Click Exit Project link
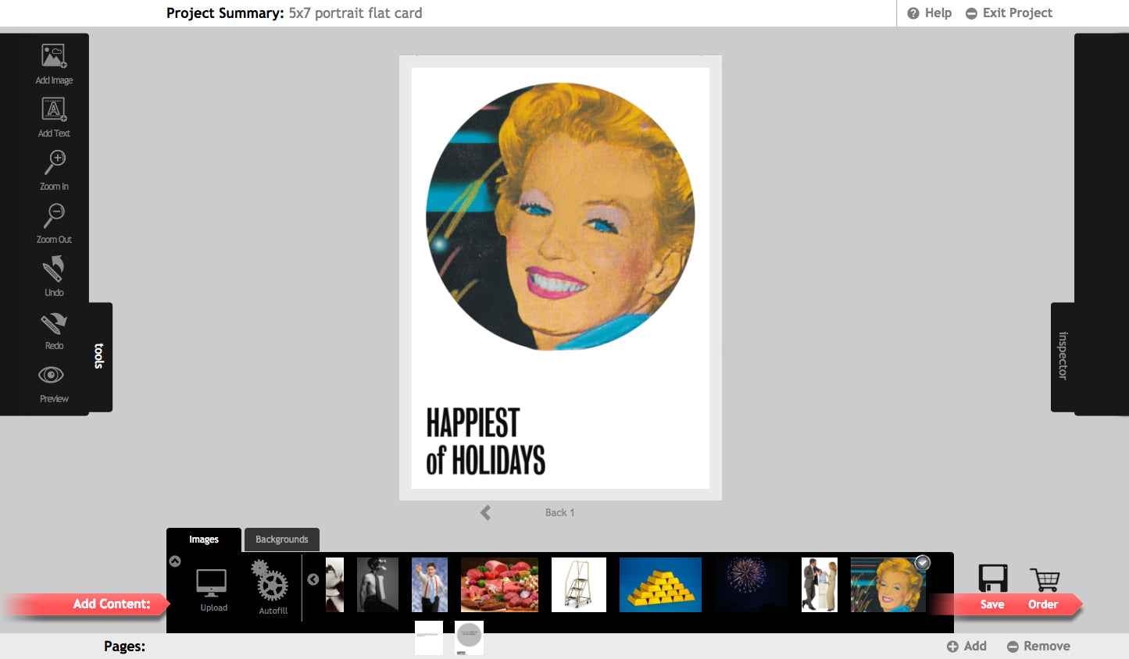Screen dimensions: 1129x659 click(x=1009, y=13)
